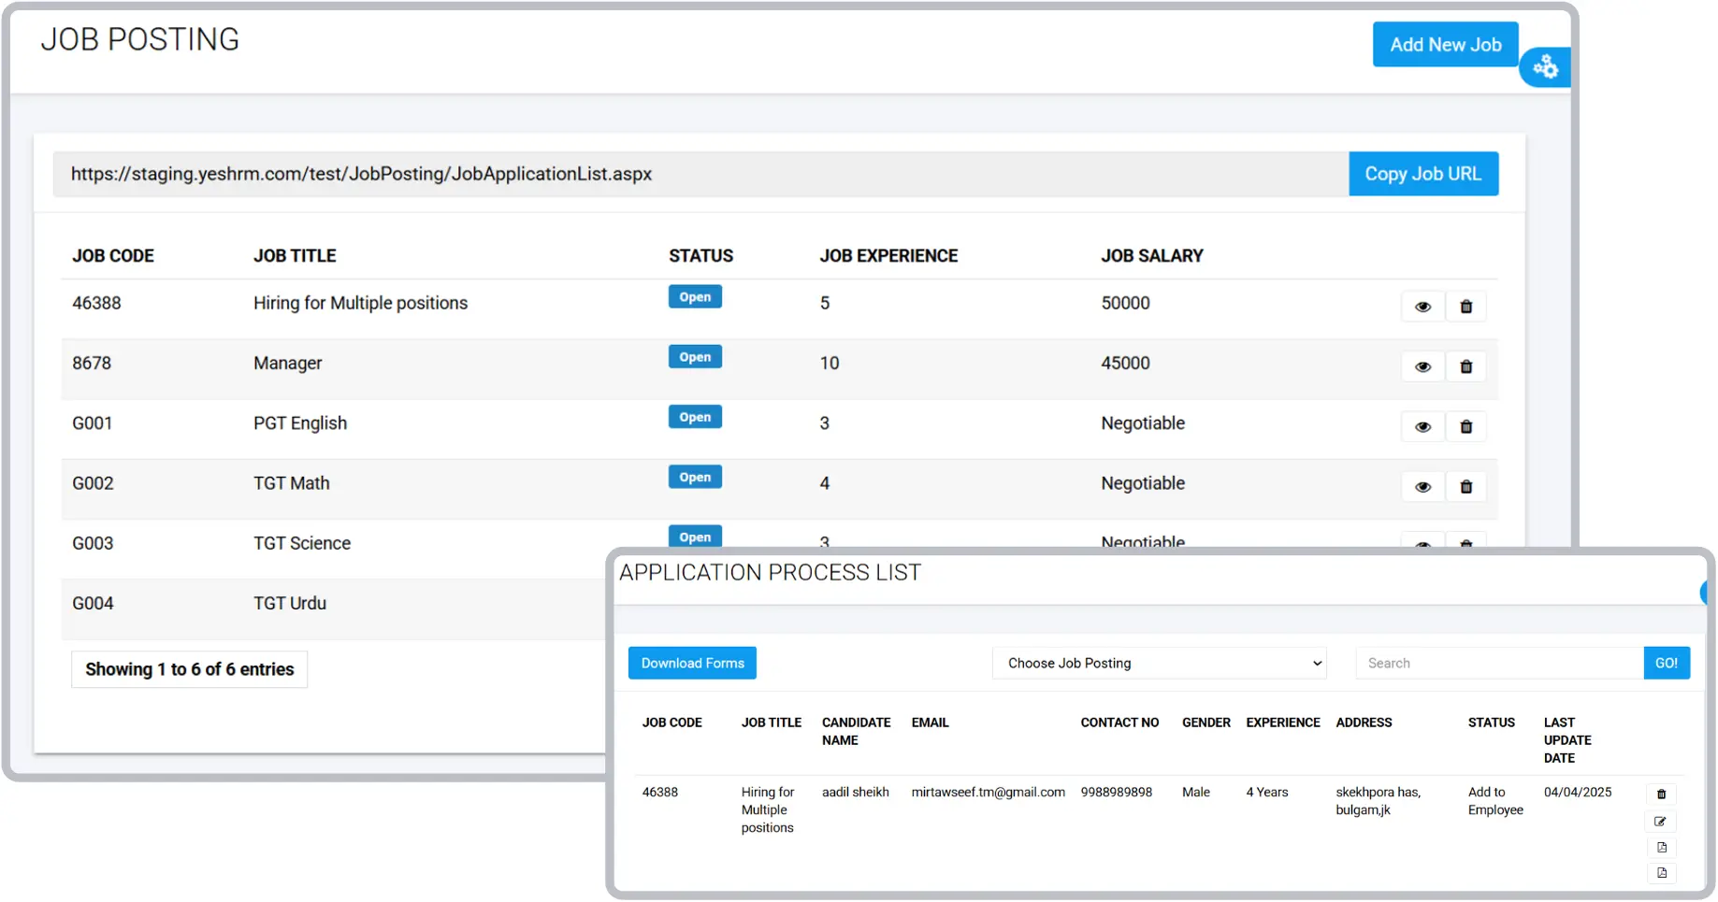Select the 'Manager' job title cell
Screen dimensions: 1718x902
[287, 363]
